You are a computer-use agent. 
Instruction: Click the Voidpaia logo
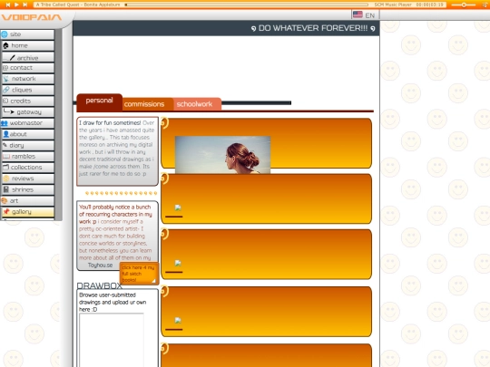pyautogui.click(x=31, y=17)
